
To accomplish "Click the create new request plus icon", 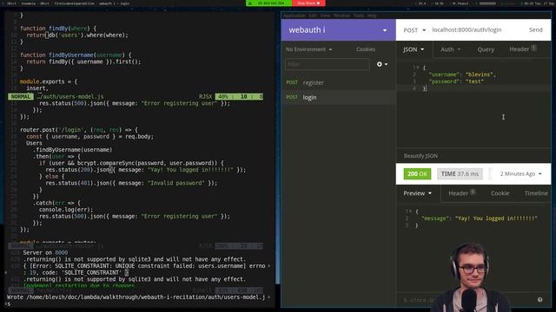I will [x=382, y=64].
